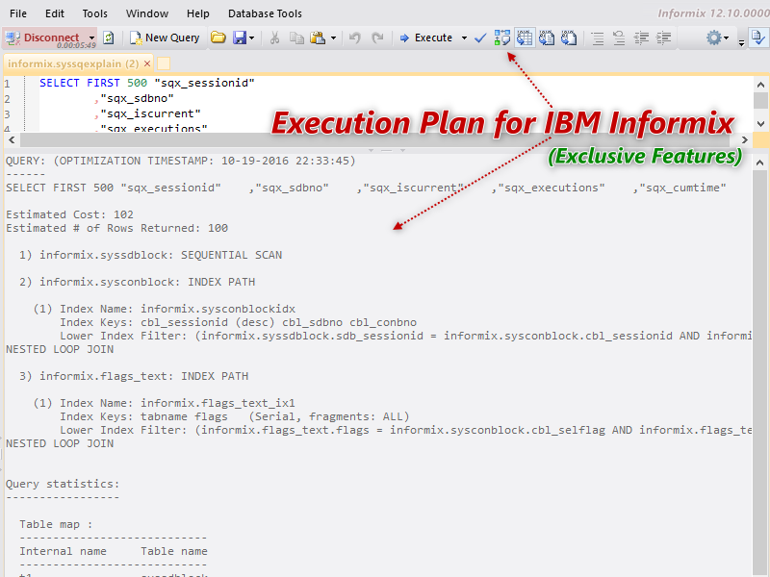This screenshot has height=577, width=770.
Task: Click the blank new tab button
Action: click(164, 63)
